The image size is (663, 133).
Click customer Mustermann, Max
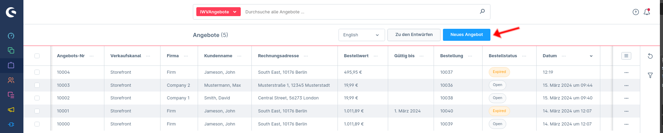tap(222, 85)
